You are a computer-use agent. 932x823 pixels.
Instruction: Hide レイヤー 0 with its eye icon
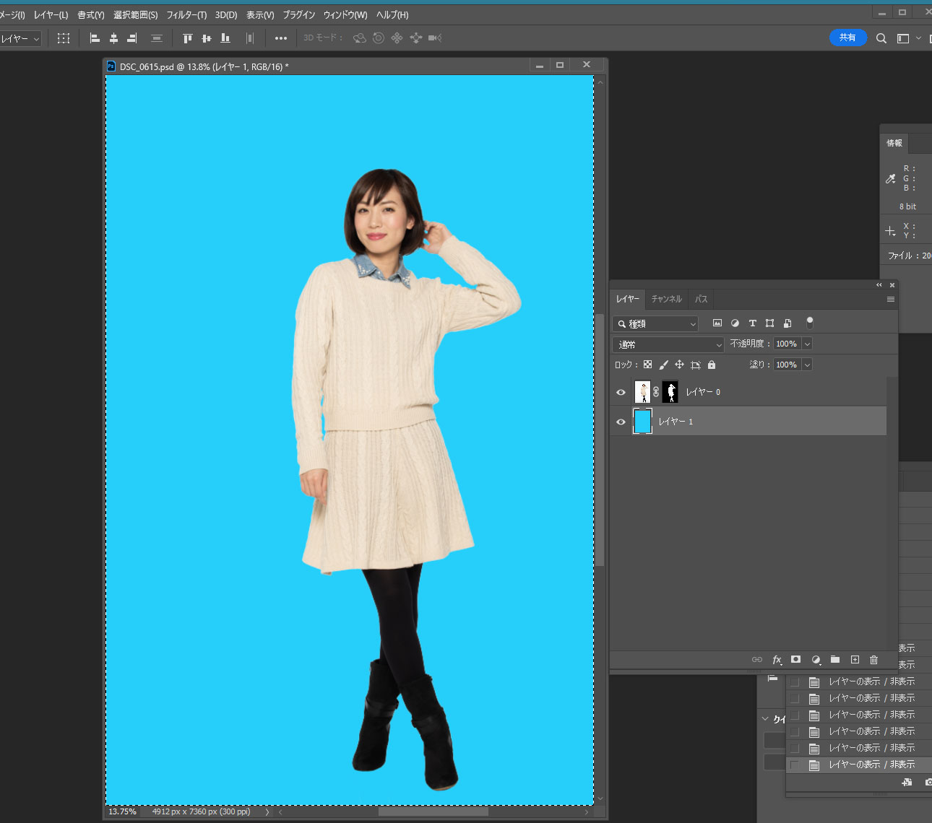pos(621,392)
